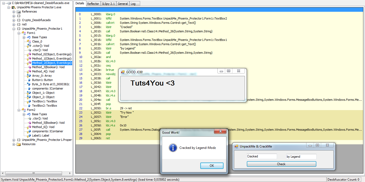Click the info icon in Good Work dialog
The image size is (365, 182).
173,148
